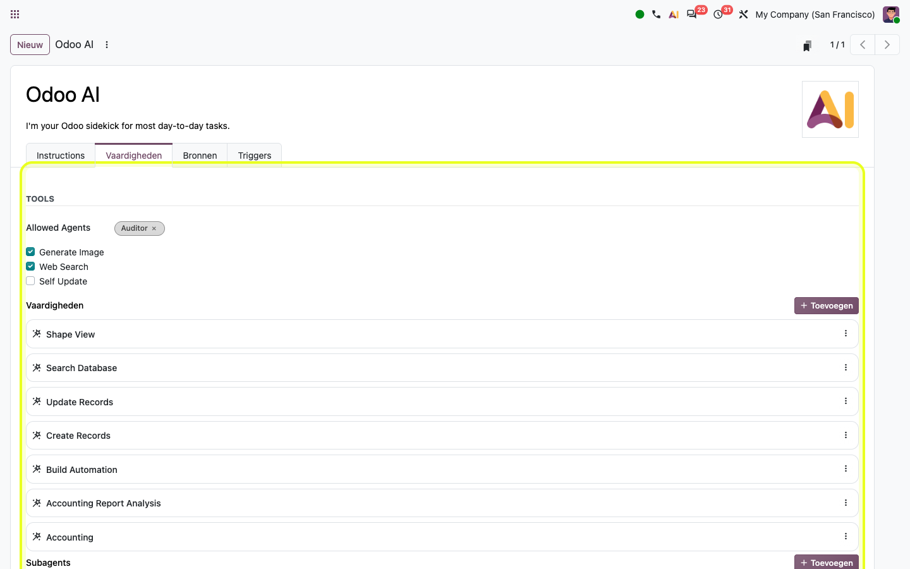Open the debug tools wrench icon
This screenshot has height=569, width=910.
click(743, 14)
